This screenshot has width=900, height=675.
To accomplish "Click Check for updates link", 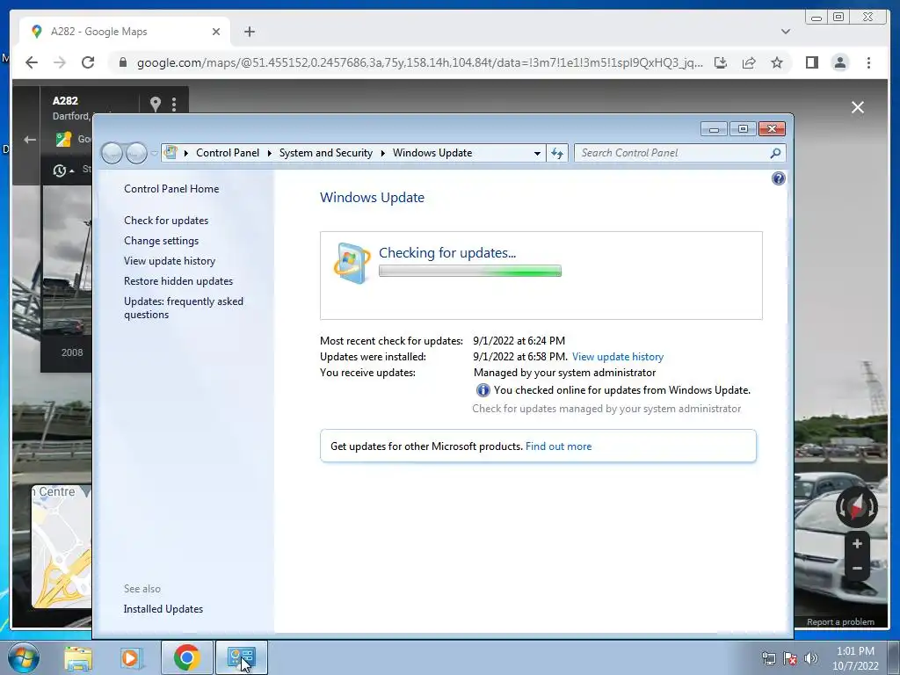I will (x=166, y=221).
